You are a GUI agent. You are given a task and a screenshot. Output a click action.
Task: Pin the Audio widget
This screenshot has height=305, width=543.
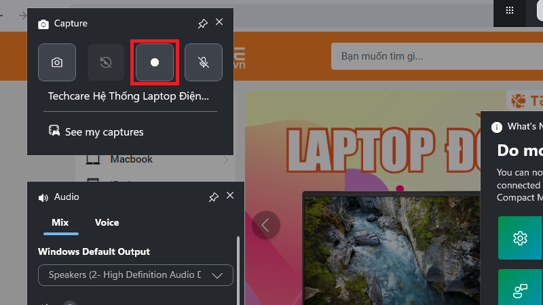(213, 197)
